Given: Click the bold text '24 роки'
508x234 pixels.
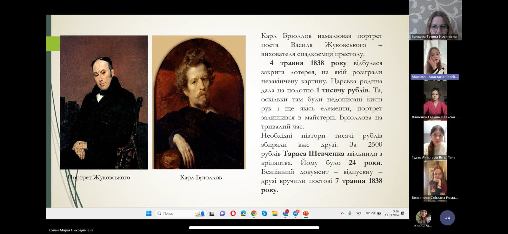Looking at the screenshot, I should [x=365, y=163].
